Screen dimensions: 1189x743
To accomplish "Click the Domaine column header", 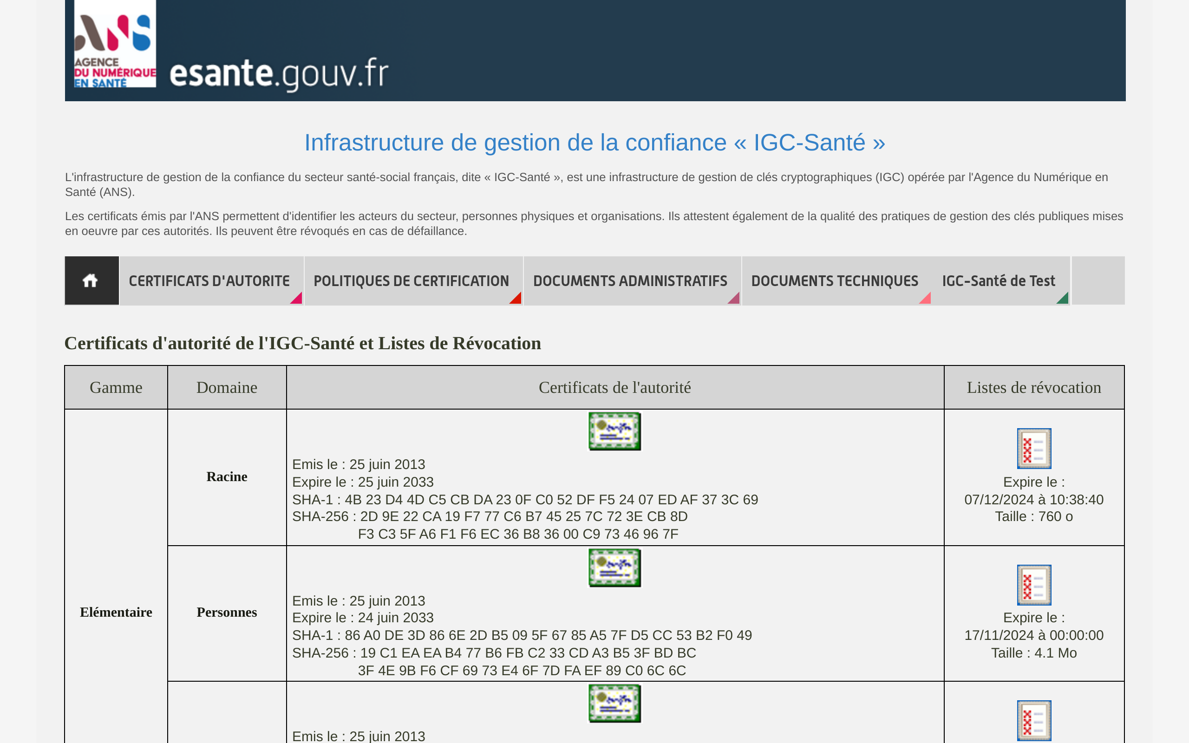I will [227, 387].
